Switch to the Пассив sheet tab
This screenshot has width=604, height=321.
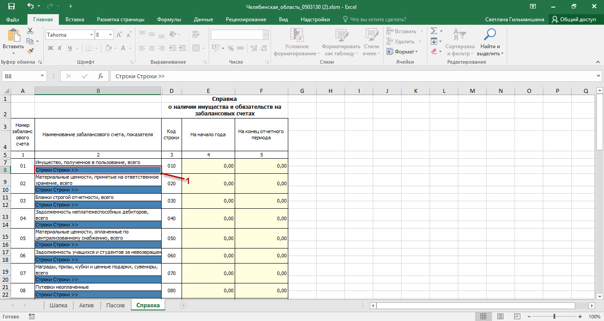(x=116, y=306)
